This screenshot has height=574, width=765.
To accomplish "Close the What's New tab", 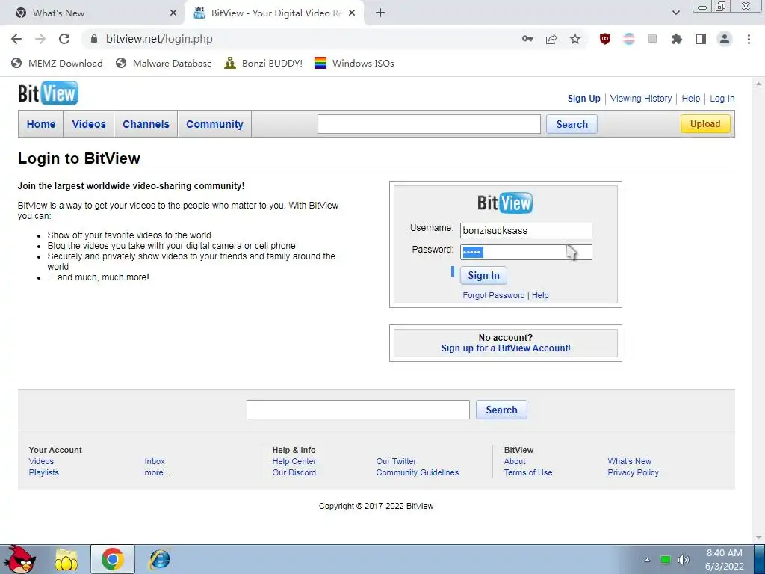I will coord(173,13).
